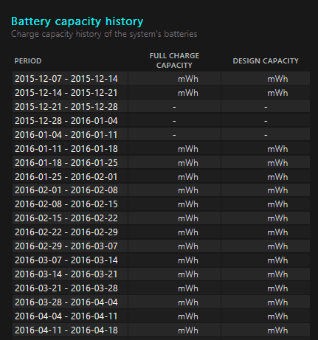Click design capacity mWh for 2016-01-18 row
318x340 pixels.
(277, 163)
